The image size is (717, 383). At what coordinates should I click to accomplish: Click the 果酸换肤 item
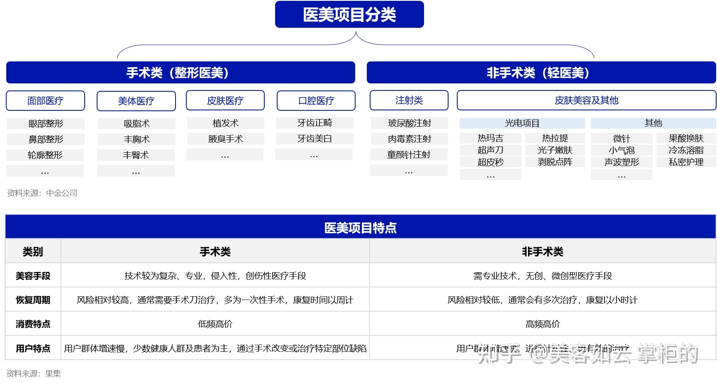[x=686, y=138]
